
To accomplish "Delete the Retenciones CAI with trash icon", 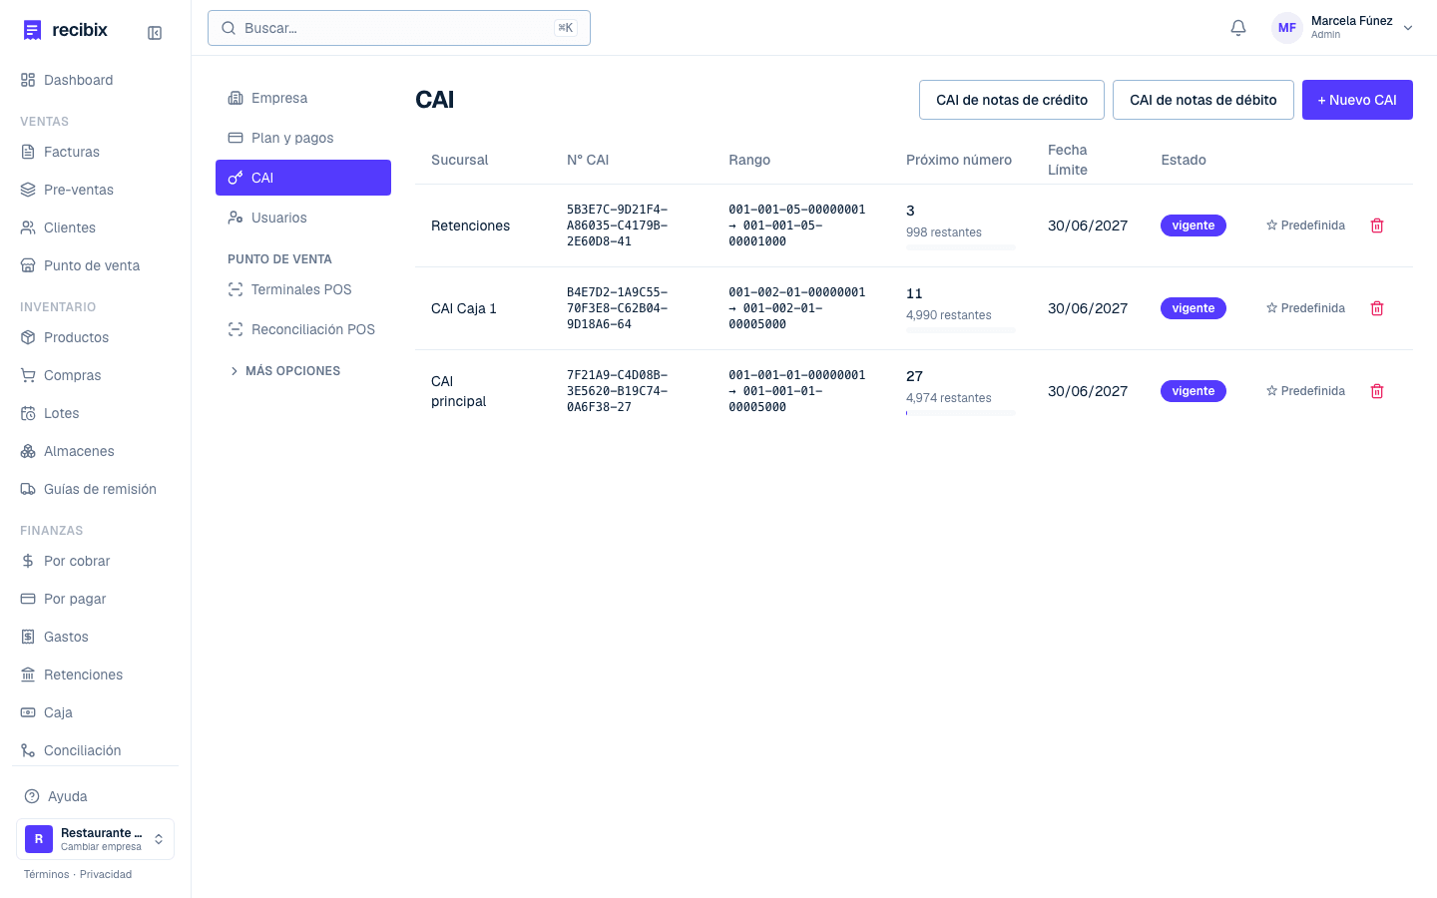I will [x=1377, y=225].
